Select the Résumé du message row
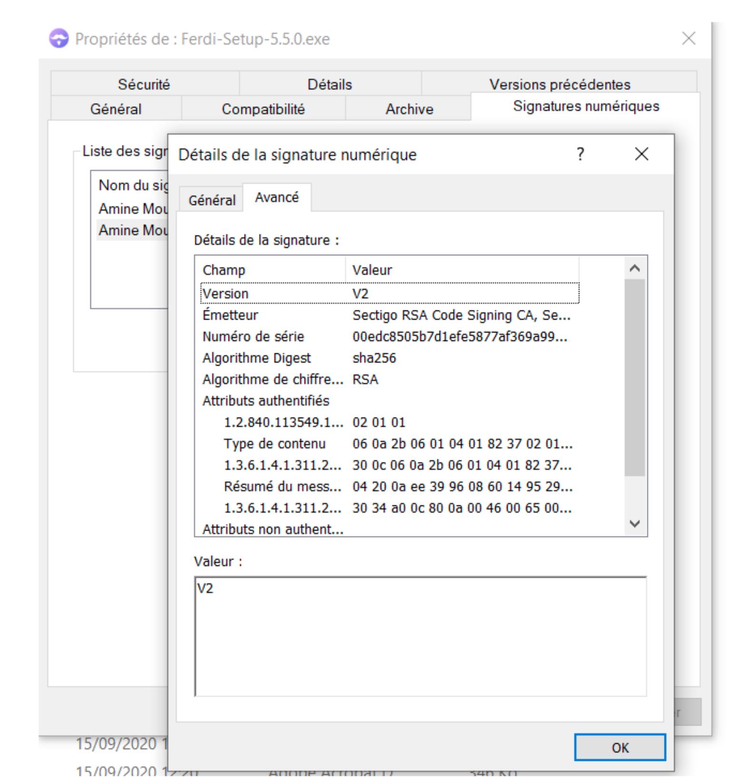 coord(390,487)
